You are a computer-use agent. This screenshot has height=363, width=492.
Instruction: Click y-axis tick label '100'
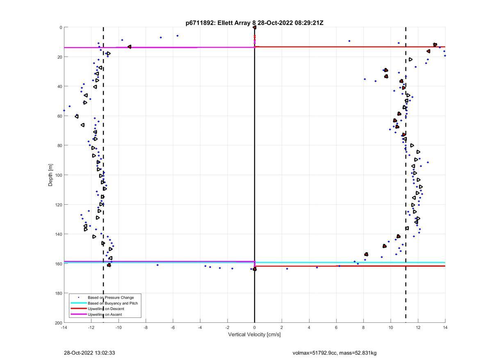pos(58,175)
